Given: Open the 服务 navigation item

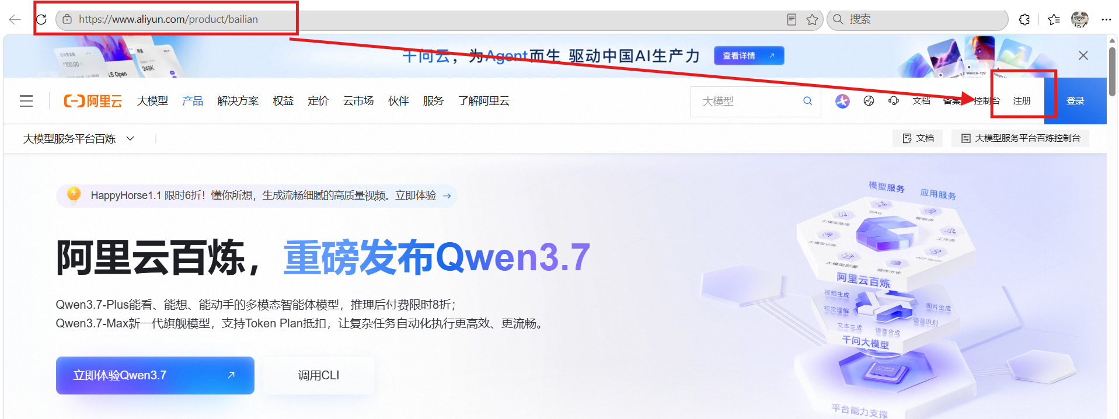Looking at the screenshot, I should 433,101.
